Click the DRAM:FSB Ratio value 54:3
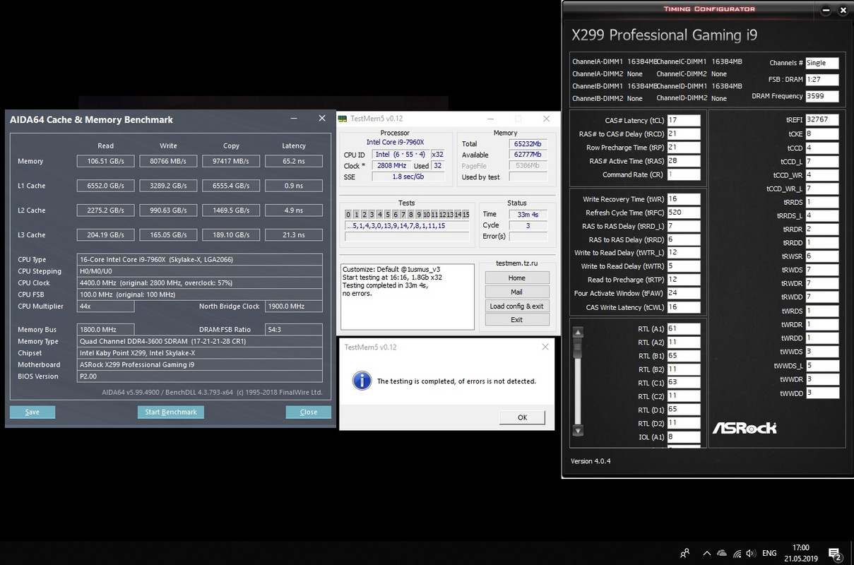The height and width of the screenshot is (565, 854). coord(294,330)
